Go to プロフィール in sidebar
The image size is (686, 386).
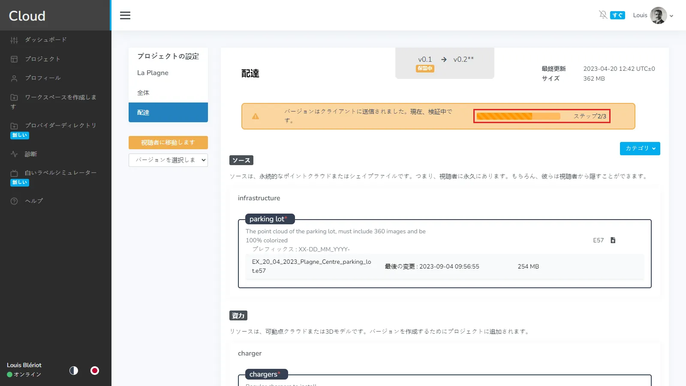(x=42, y=78)
